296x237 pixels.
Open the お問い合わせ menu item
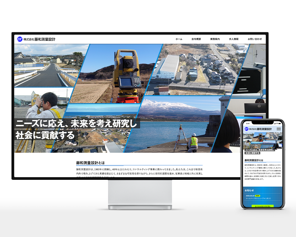pyautogui.click(x=255, y=39)
